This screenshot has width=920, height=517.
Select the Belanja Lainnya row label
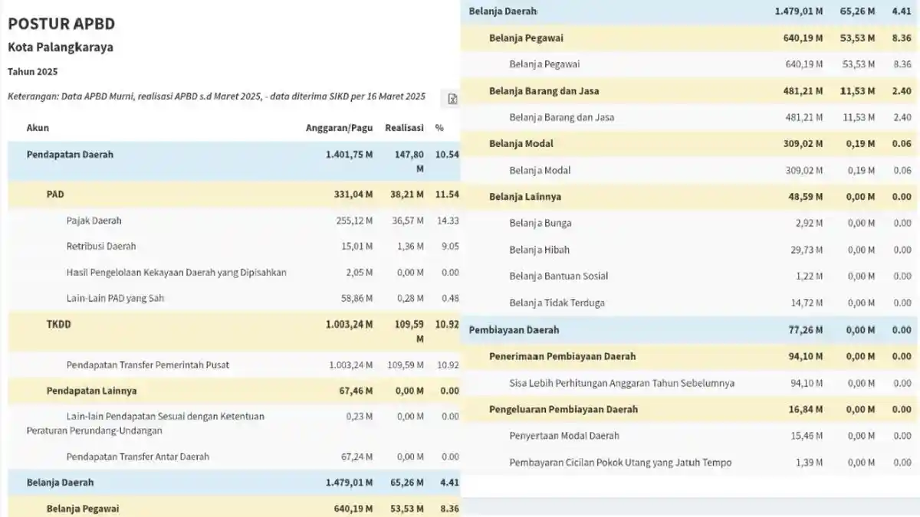pos(525,197)
